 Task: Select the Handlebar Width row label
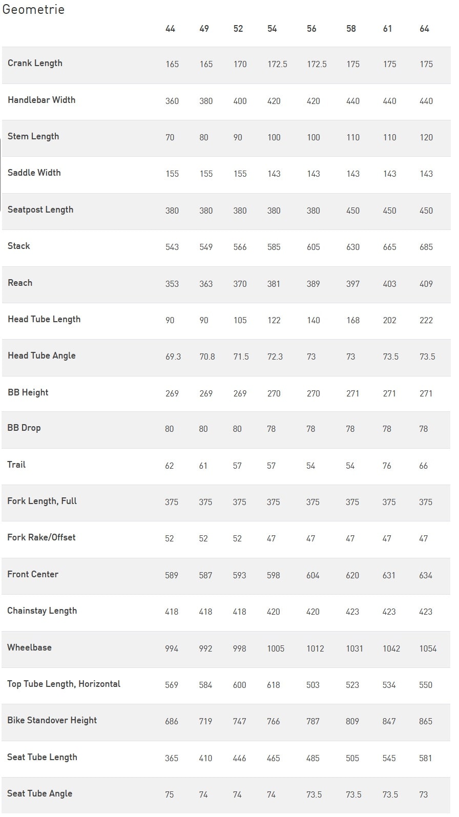tap(41, 100)
